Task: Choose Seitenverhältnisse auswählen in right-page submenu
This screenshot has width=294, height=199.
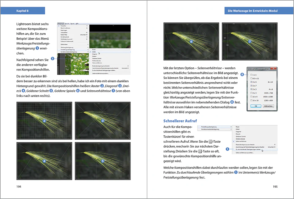Action: click(254, 153)
